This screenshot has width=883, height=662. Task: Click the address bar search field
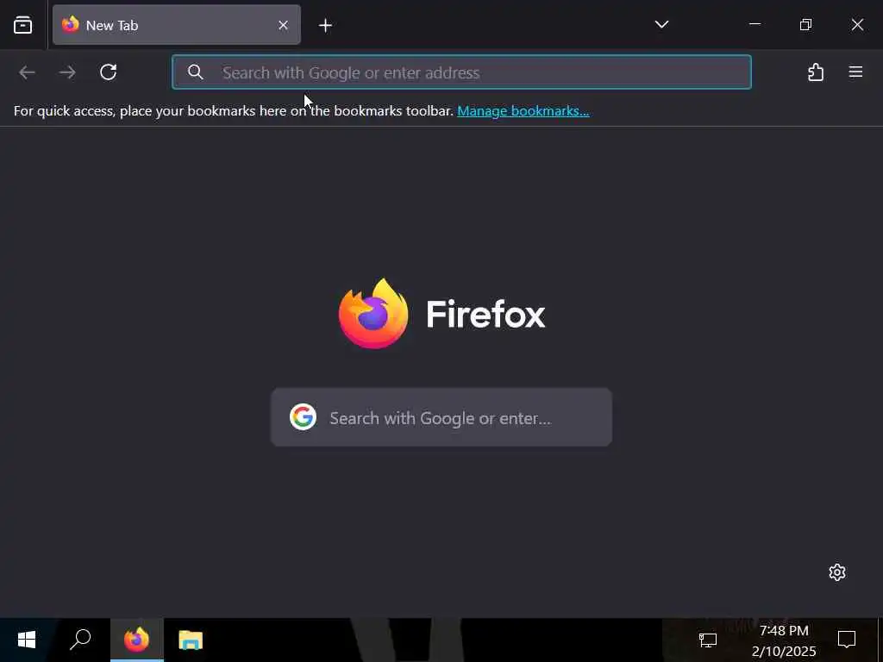[x=461, y=72]
